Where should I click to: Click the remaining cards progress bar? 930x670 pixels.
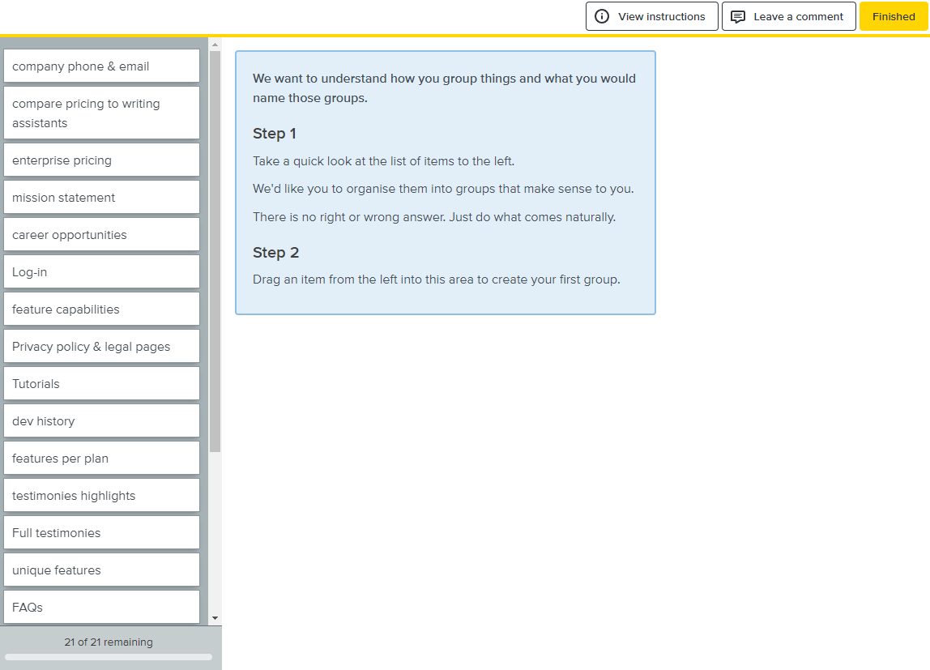[x=109, y=657]
